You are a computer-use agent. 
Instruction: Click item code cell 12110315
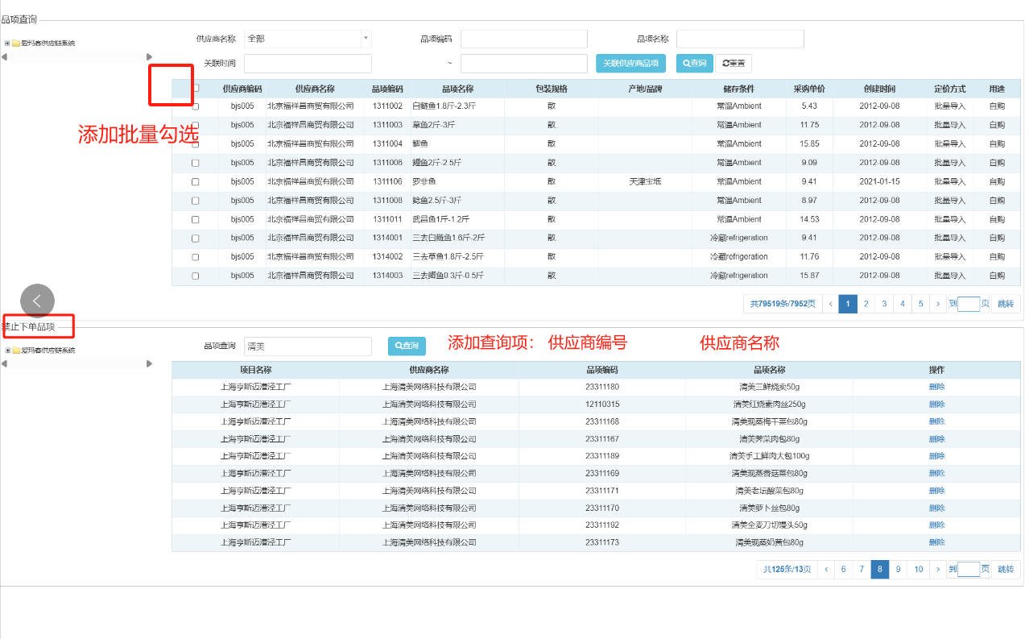click(x=602, y=405)
